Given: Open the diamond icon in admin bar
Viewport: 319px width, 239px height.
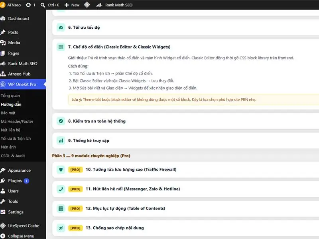Looking at the screenshot, I should (x=87, y=5).
